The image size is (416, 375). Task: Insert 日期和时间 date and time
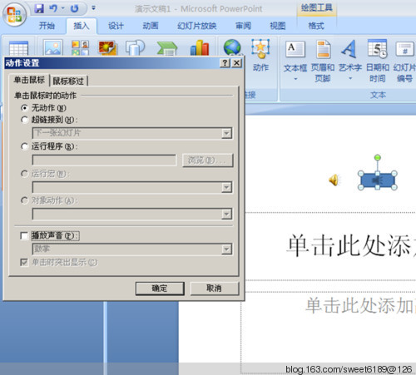[x=378, y=61]
